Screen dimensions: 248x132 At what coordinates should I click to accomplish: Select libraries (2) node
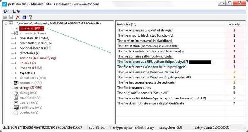(x=28, y=63)
